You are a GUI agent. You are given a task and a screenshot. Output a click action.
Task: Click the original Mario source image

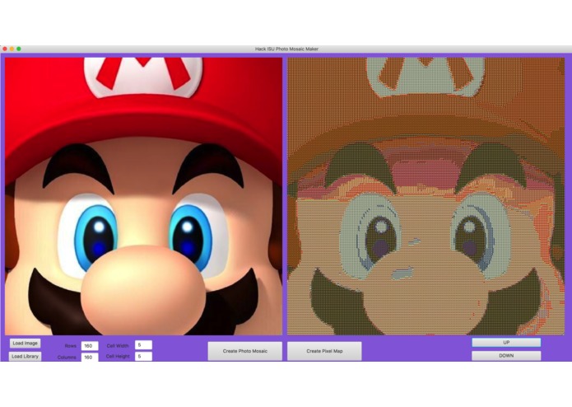coord(143,196)
